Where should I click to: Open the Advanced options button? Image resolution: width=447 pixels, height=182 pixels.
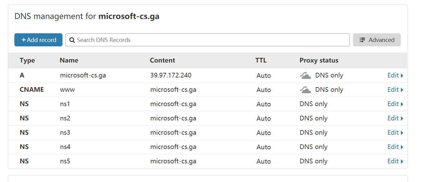377,40
